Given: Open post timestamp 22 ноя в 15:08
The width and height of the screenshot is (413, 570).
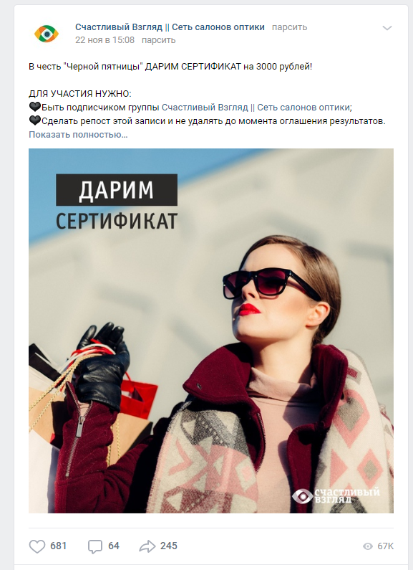Looking at the screenshot, I should click(105, 40).
